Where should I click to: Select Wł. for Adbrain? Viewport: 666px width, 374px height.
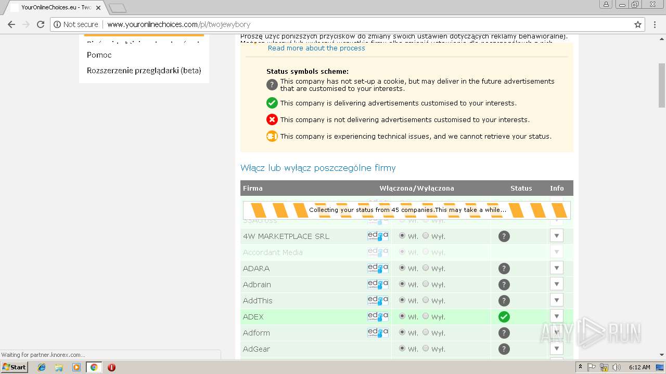402,284
